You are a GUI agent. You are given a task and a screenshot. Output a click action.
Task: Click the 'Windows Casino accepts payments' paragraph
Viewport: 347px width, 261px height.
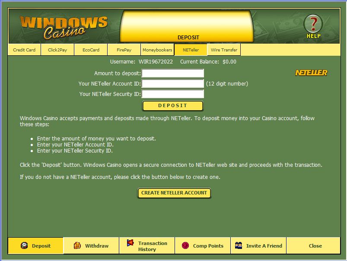point(167,121)
